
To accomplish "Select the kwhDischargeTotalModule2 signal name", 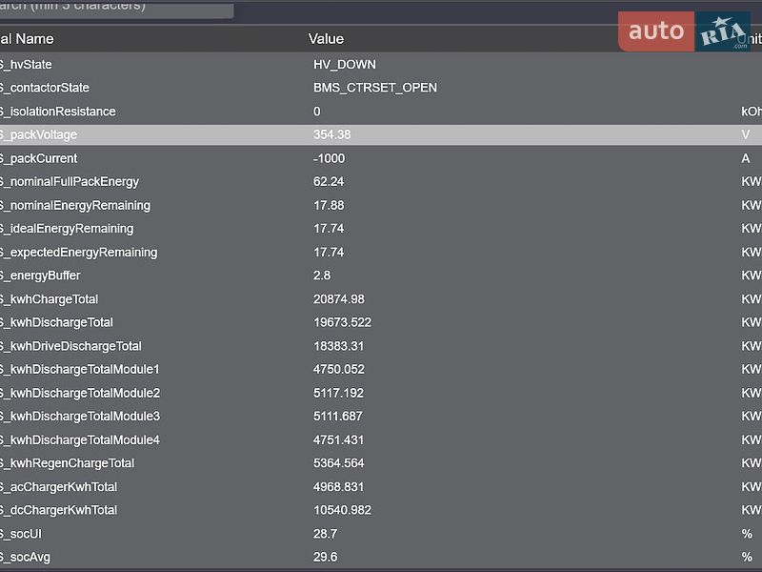I will point(80,393).
